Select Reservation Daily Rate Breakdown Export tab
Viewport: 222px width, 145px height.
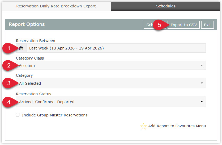[56, 6]
